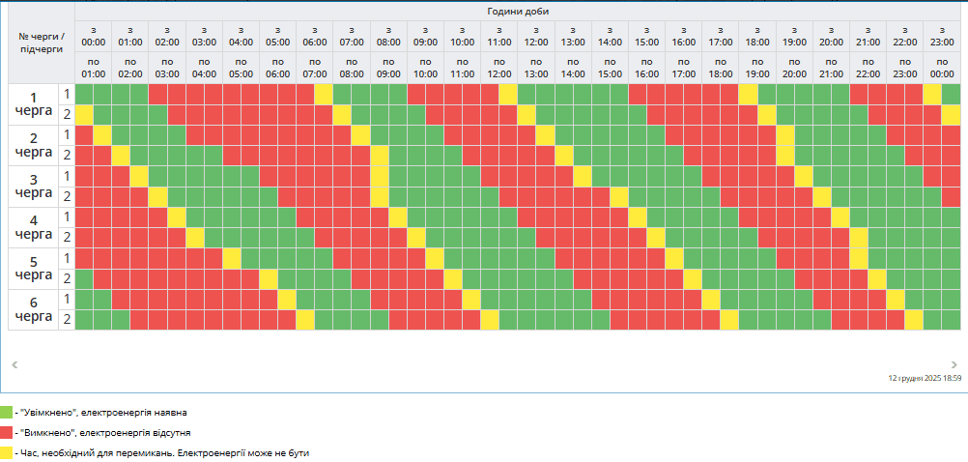Click yellow 00:00 cell for queue 1 subqueue 2

coord(84,114)
